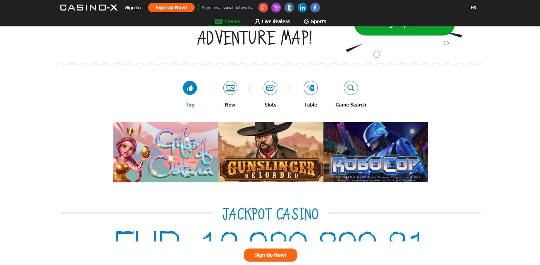Sign in with Tumblr icon
This screenshot has height=265, width=540.
tap(289, 8)
